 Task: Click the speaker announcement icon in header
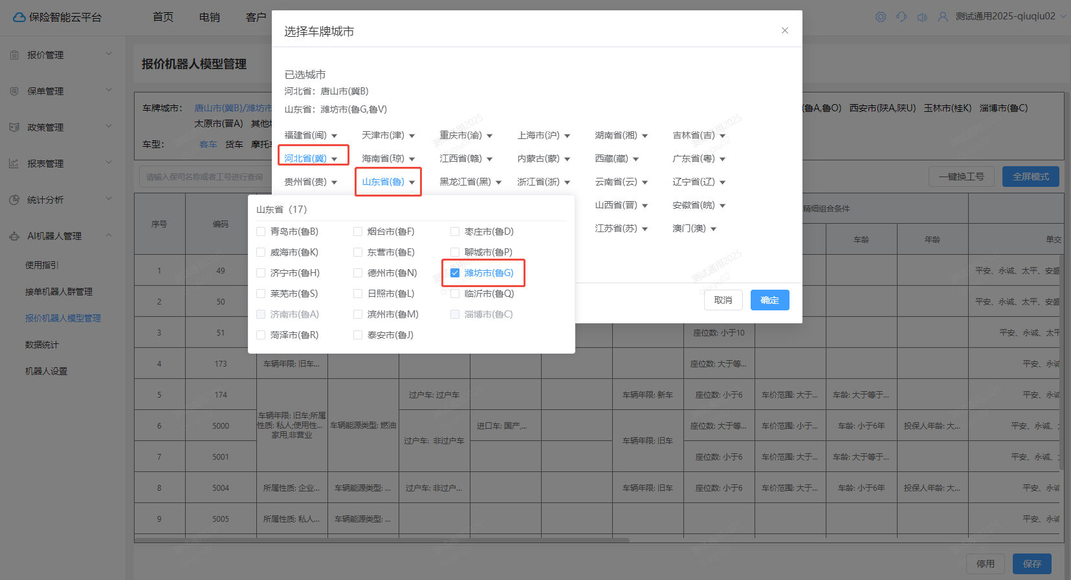click(922, 17)
